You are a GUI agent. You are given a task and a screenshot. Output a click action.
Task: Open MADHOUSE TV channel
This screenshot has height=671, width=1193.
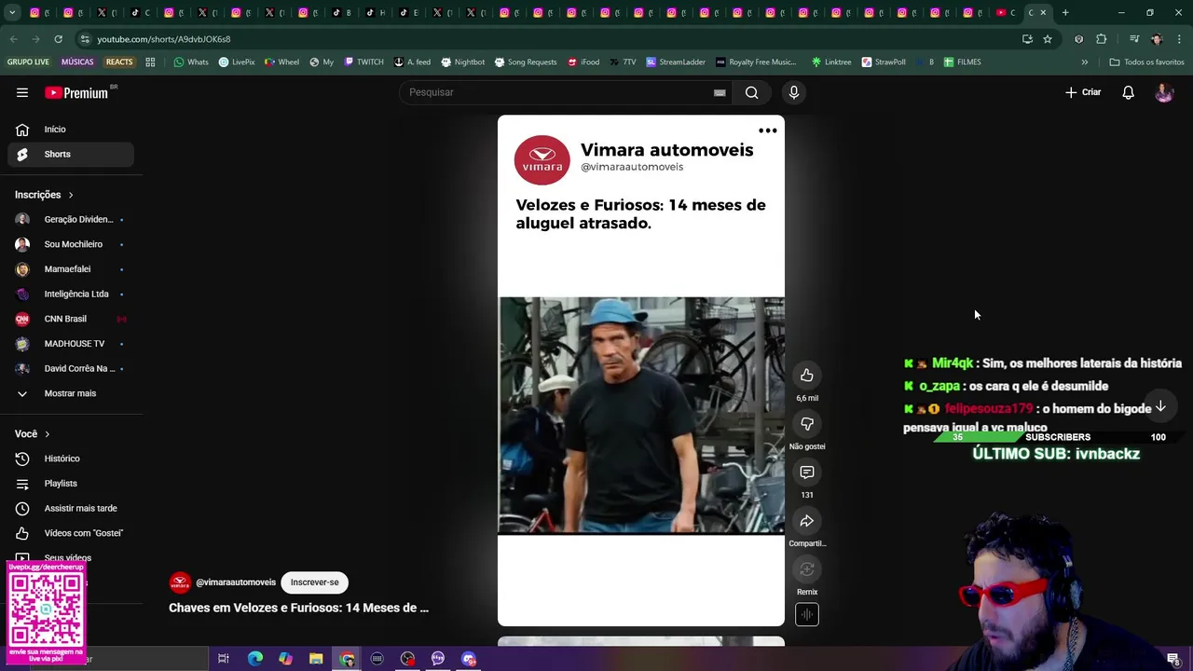pyautogui.click(x=71, y=344)
